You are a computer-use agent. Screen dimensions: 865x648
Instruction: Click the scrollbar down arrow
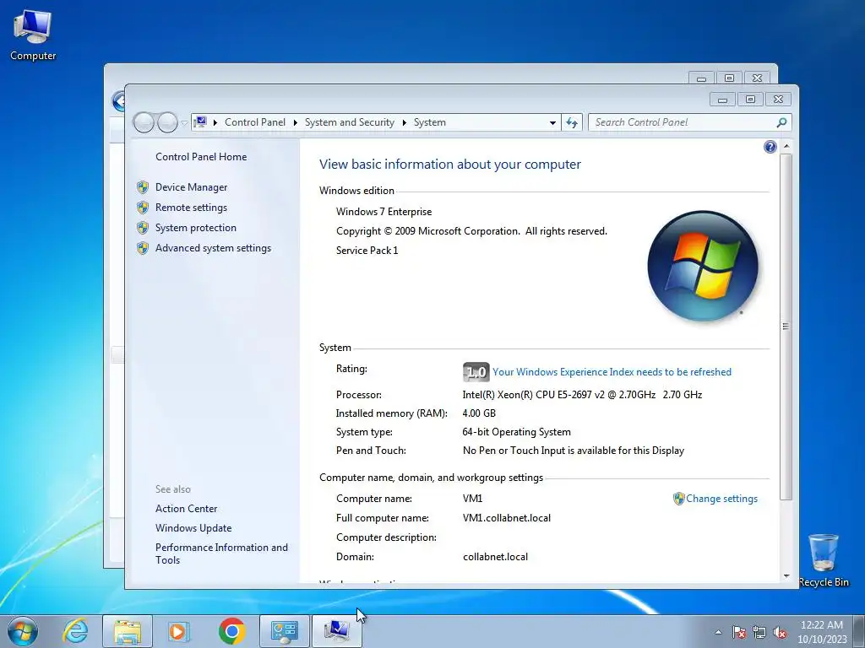(786, 576)
